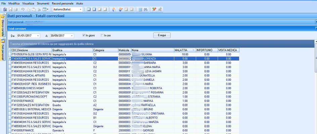Go to the last record
The width and height of the screenshot is (317, 134).
click(x=105, y=9)
